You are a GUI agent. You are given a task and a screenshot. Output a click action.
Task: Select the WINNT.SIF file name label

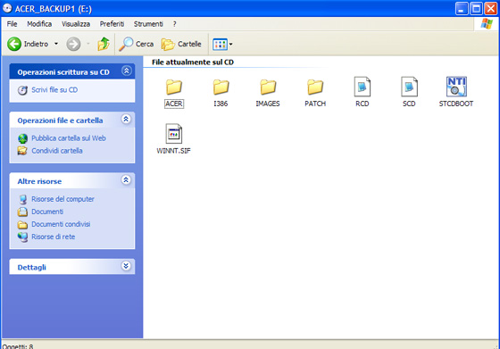(x=174, y=151)
